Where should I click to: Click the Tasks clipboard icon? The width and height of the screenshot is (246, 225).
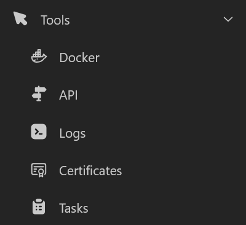[x=39, y=207]
